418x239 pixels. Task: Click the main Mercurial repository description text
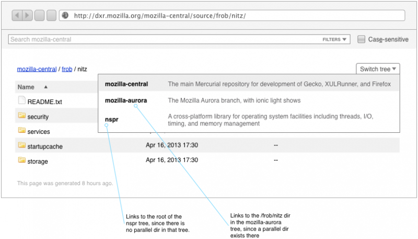(279, 84)
